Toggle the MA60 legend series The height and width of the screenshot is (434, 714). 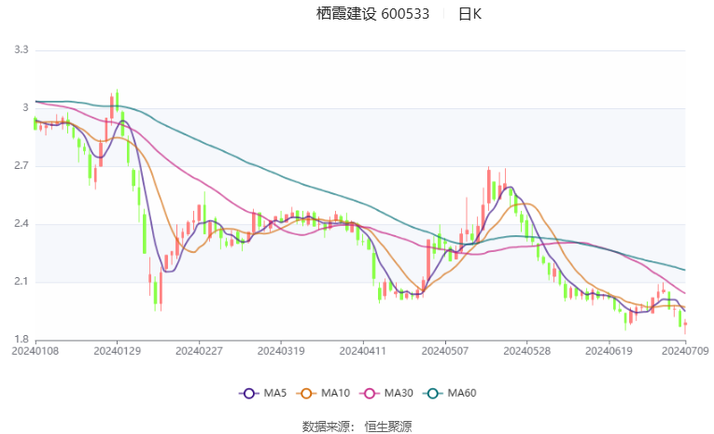450,393
